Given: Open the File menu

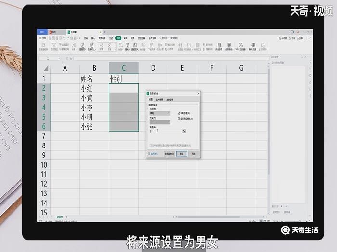Looking at the screenshot, I should coord(43,38).
